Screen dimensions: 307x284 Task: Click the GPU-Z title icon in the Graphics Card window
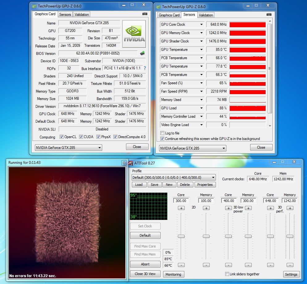(34, 7)
